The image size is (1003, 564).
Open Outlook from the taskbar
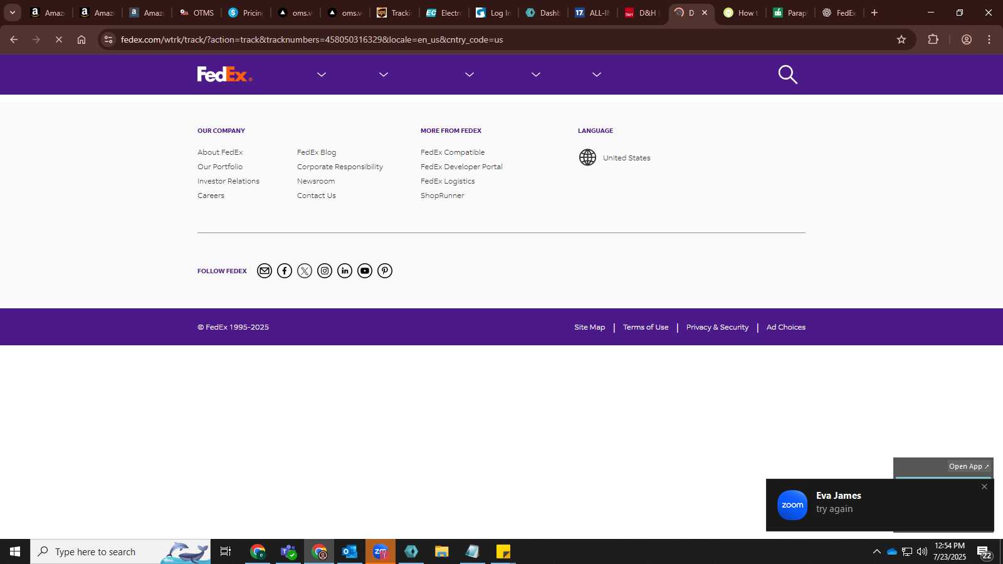pos(349,551)
